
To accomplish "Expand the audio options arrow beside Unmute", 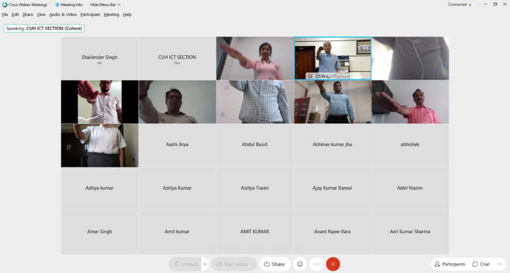I will point(205,264).
